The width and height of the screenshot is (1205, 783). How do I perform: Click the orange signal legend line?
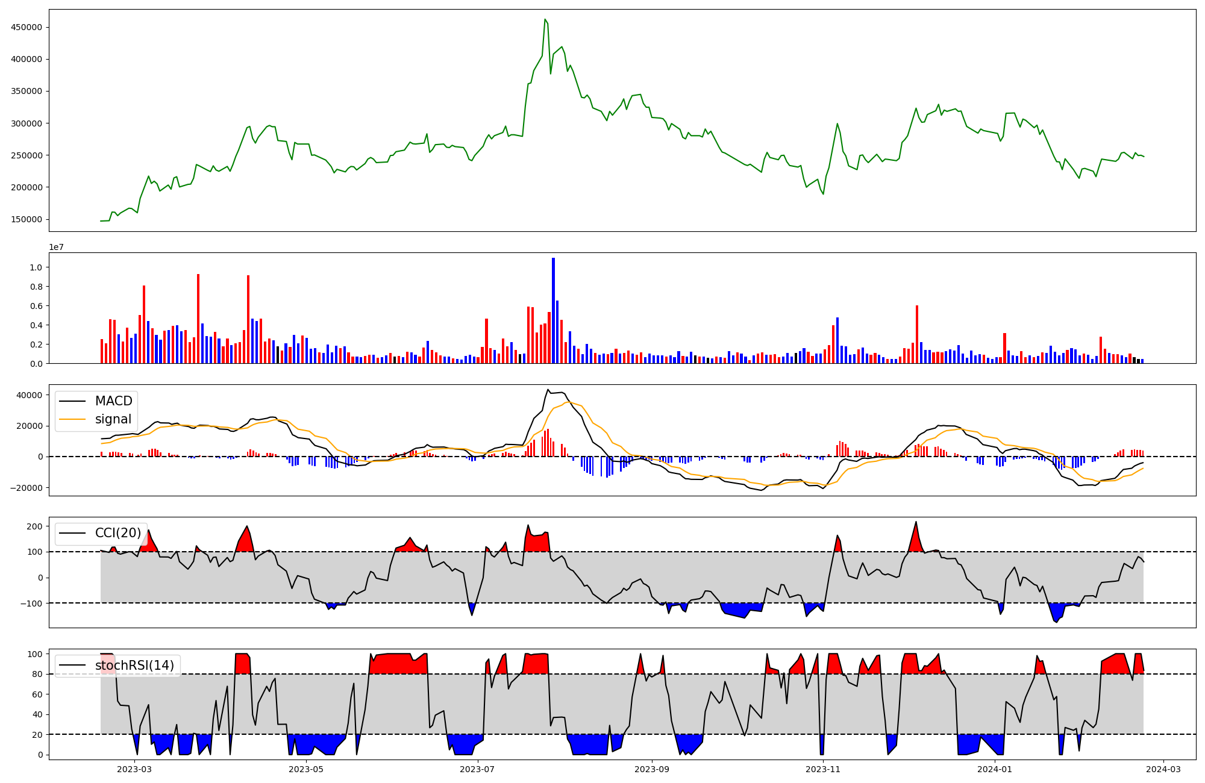(72, 419)
